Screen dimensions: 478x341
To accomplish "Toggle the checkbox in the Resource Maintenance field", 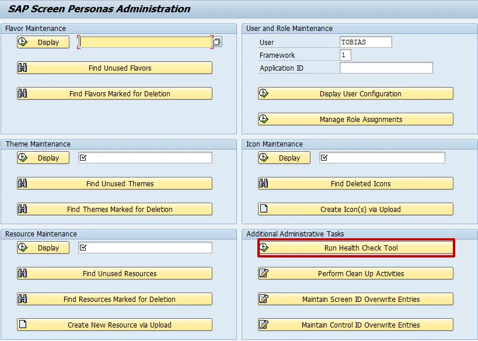I will [x=83, y=248].
